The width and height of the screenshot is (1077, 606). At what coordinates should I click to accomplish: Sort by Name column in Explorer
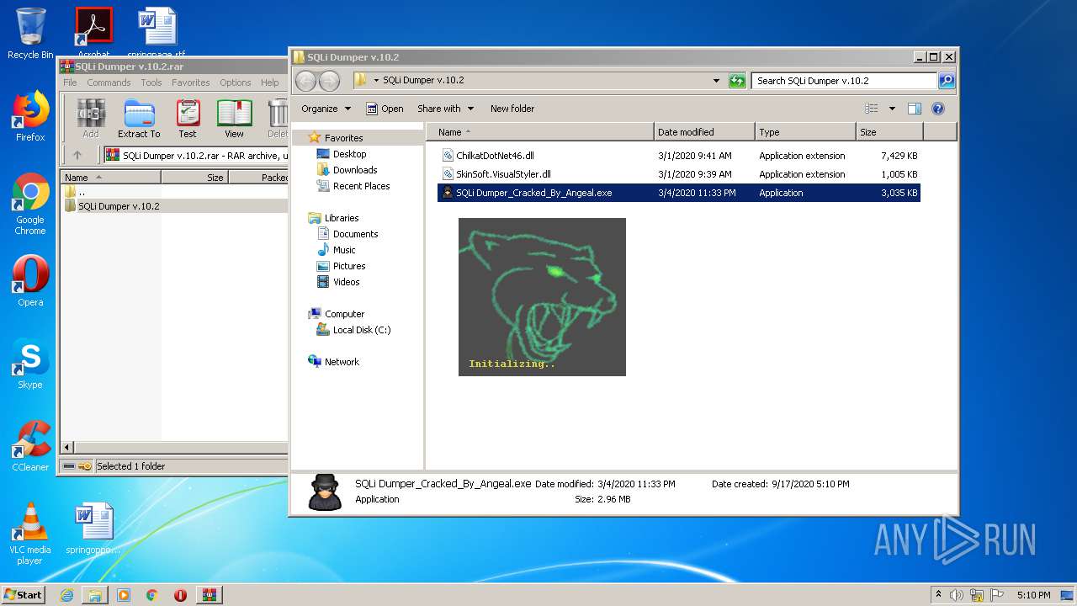coord(540,132)
